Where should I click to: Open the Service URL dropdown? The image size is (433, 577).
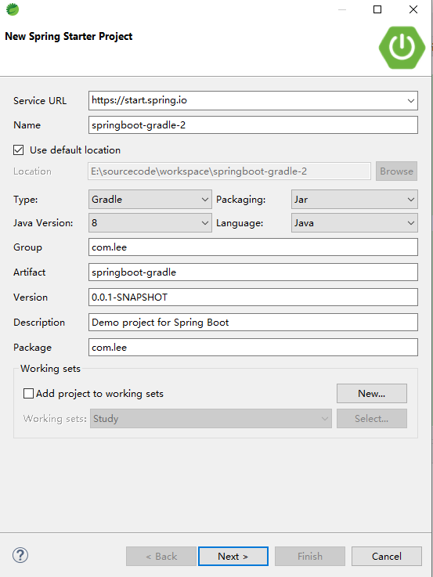coord(411,101)
